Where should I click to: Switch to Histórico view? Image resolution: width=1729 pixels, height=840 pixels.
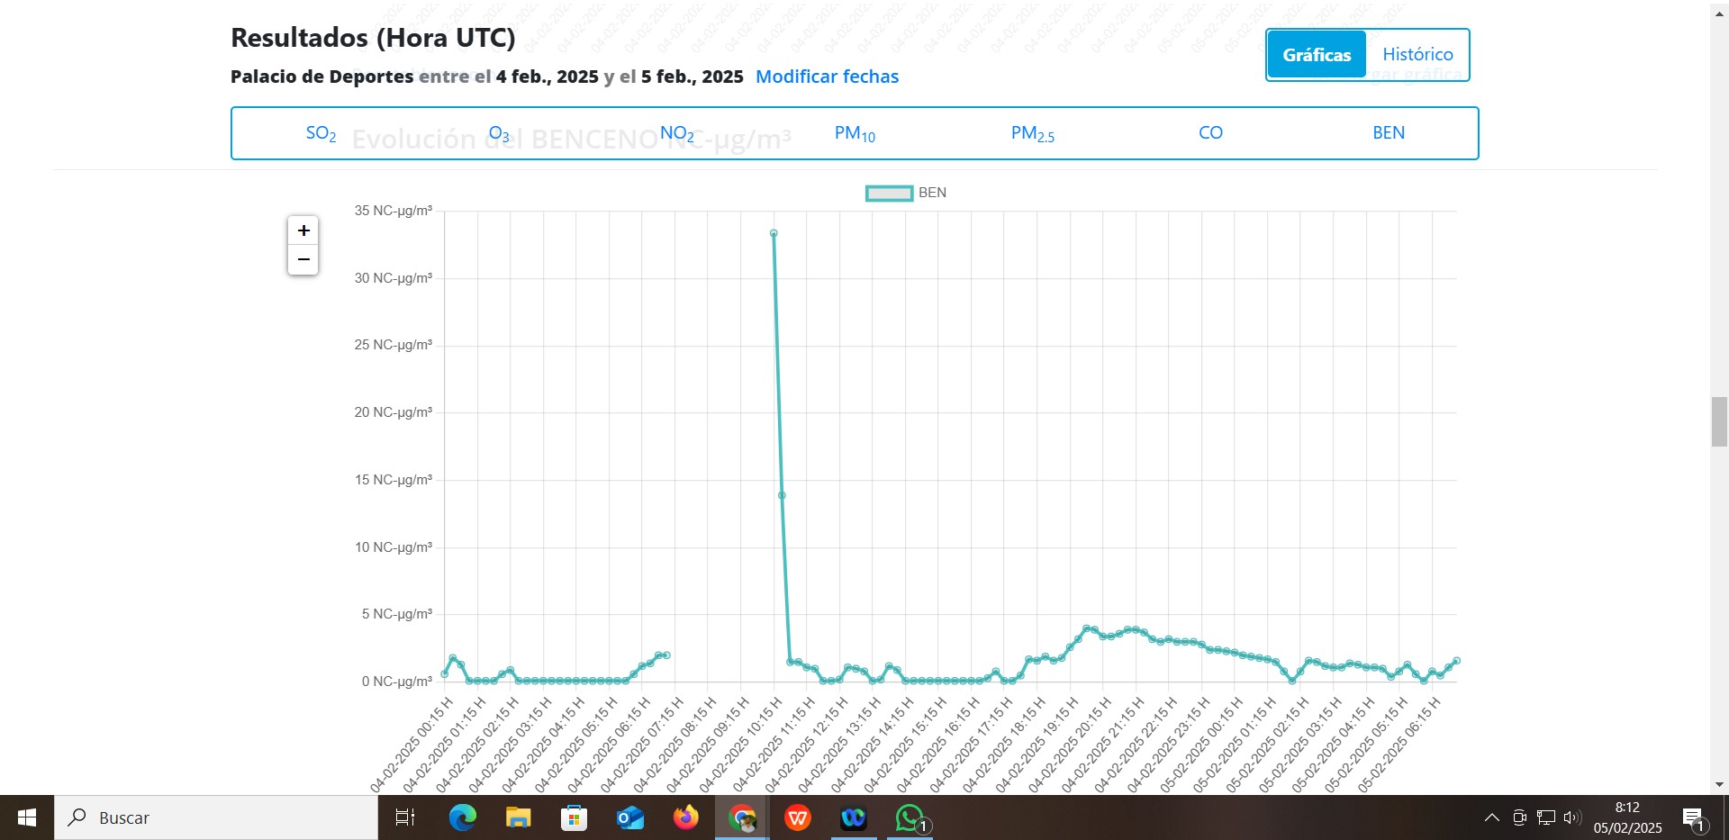click(1417, 55)
